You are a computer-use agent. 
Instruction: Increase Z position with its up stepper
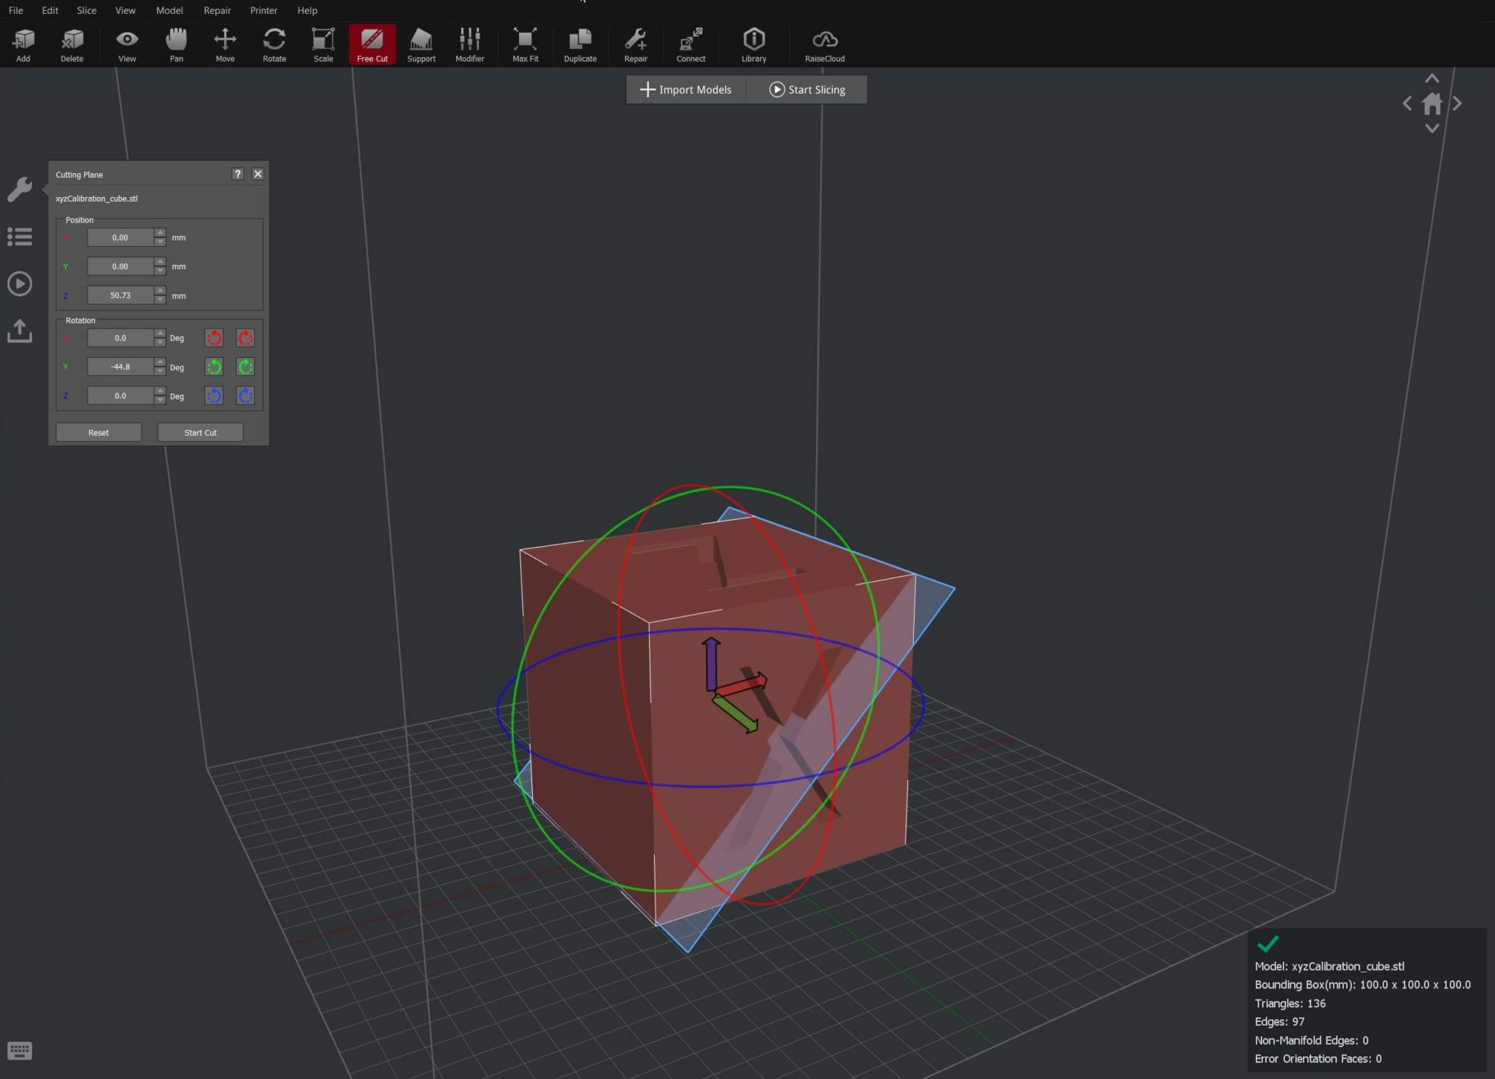(159, 291)
